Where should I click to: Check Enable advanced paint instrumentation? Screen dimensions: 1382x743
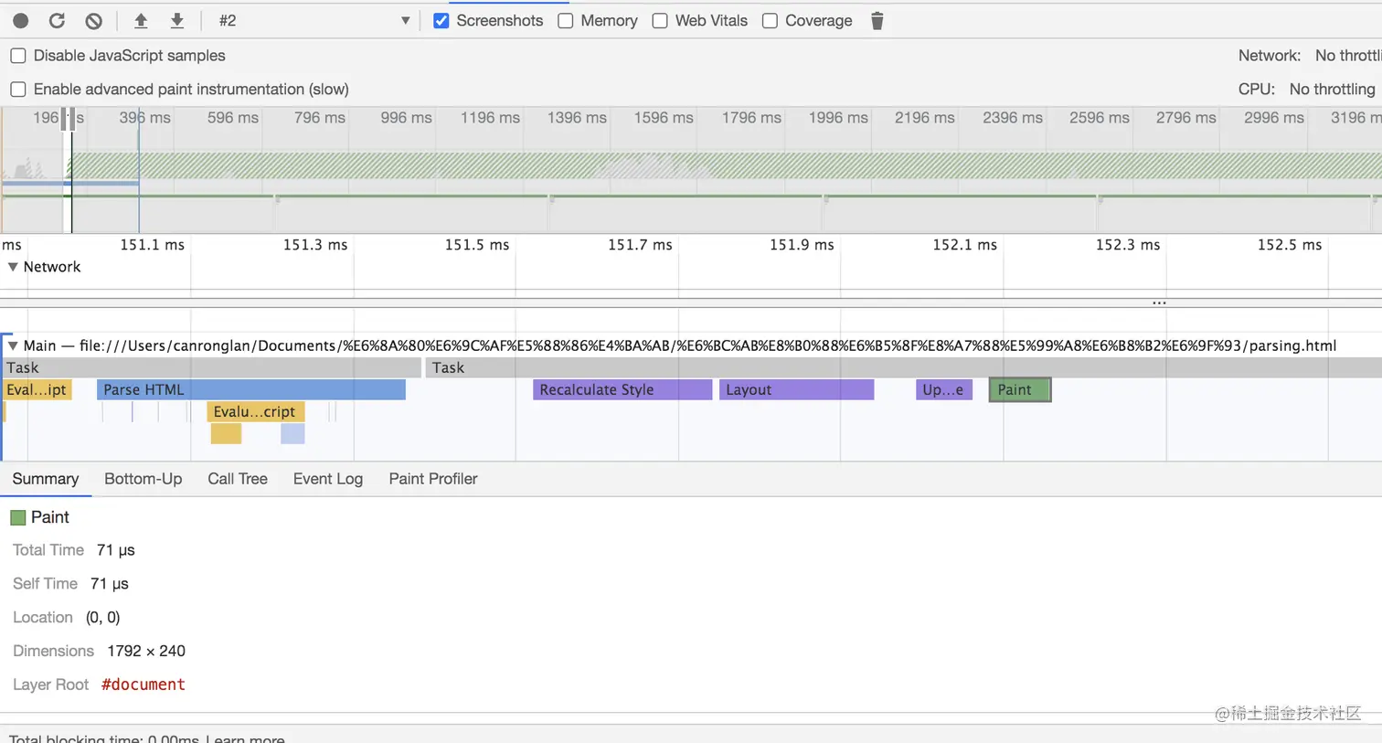pos(18,90)
